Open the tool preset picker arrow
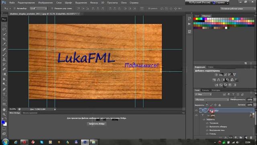This screenshot has width=257, height=145. 10,8
